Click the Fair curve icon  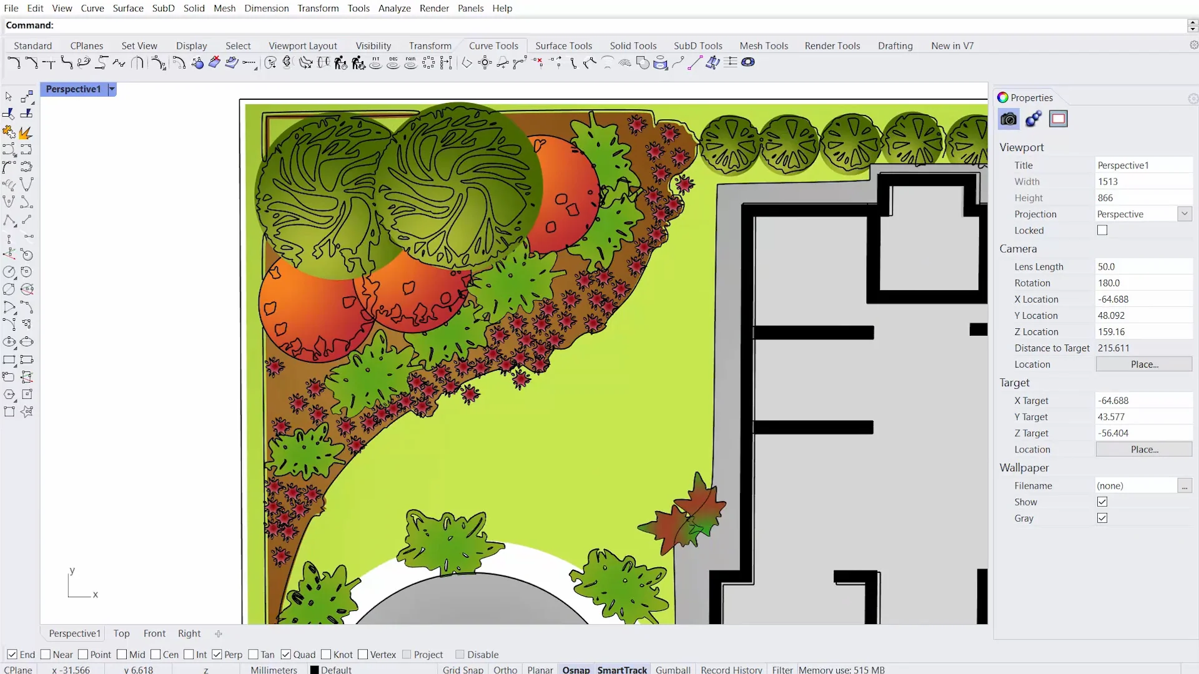[410, 62]
